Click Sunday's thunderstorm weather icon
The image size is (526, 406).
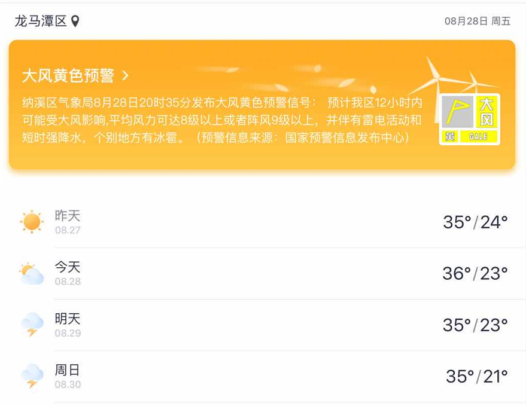(32, 376)
